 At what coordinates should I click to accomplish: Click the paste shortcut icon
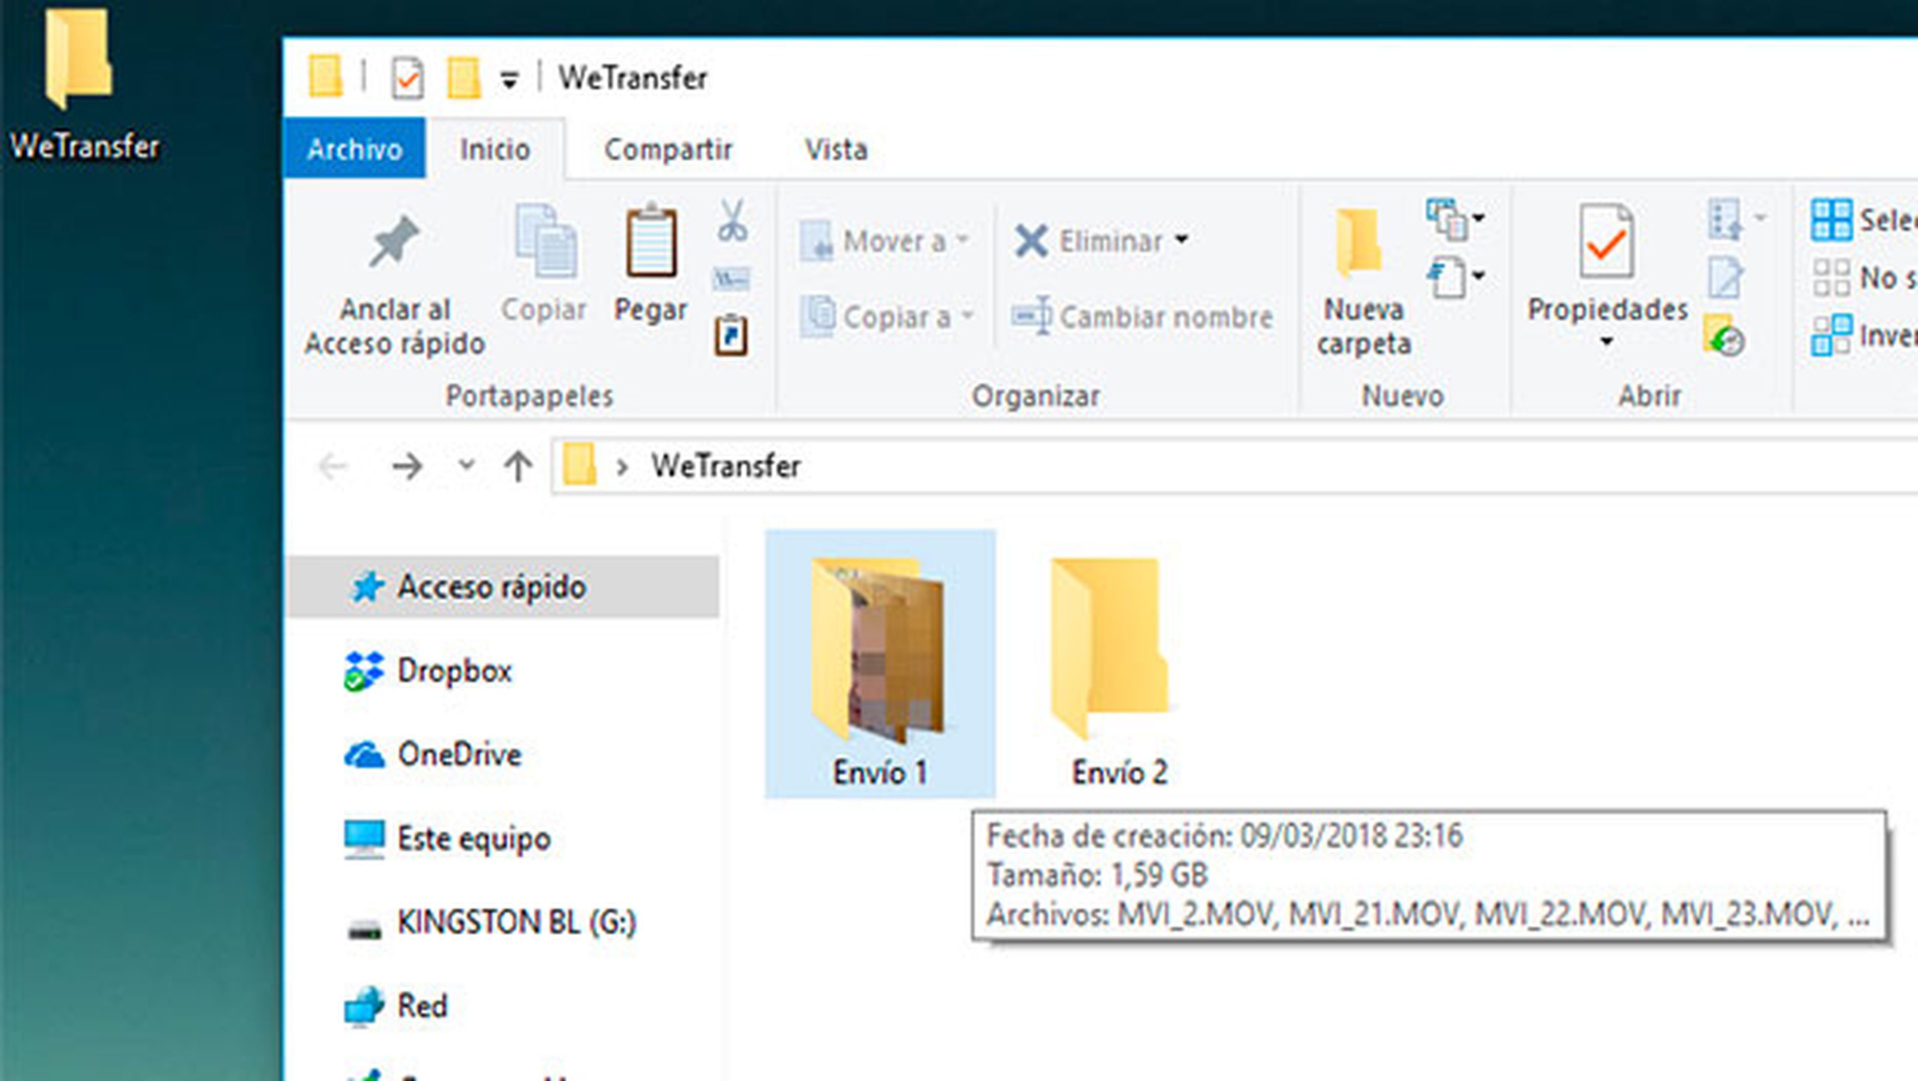[x=731, y=336]
